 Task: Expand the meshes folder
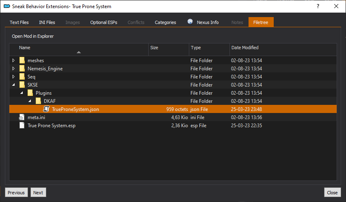pos(13,60)
